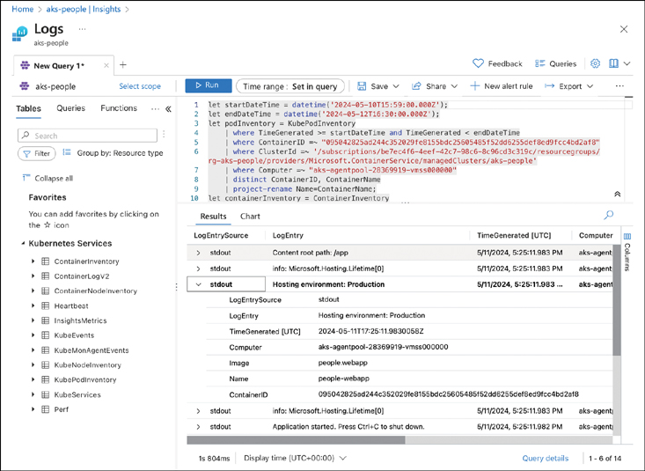The image size is (645, 471).
Task: Click the Select scope link
Action: pos(140,86)
